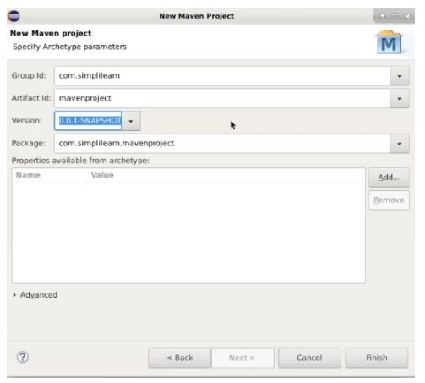Click the Add... property button

[389, 178]
